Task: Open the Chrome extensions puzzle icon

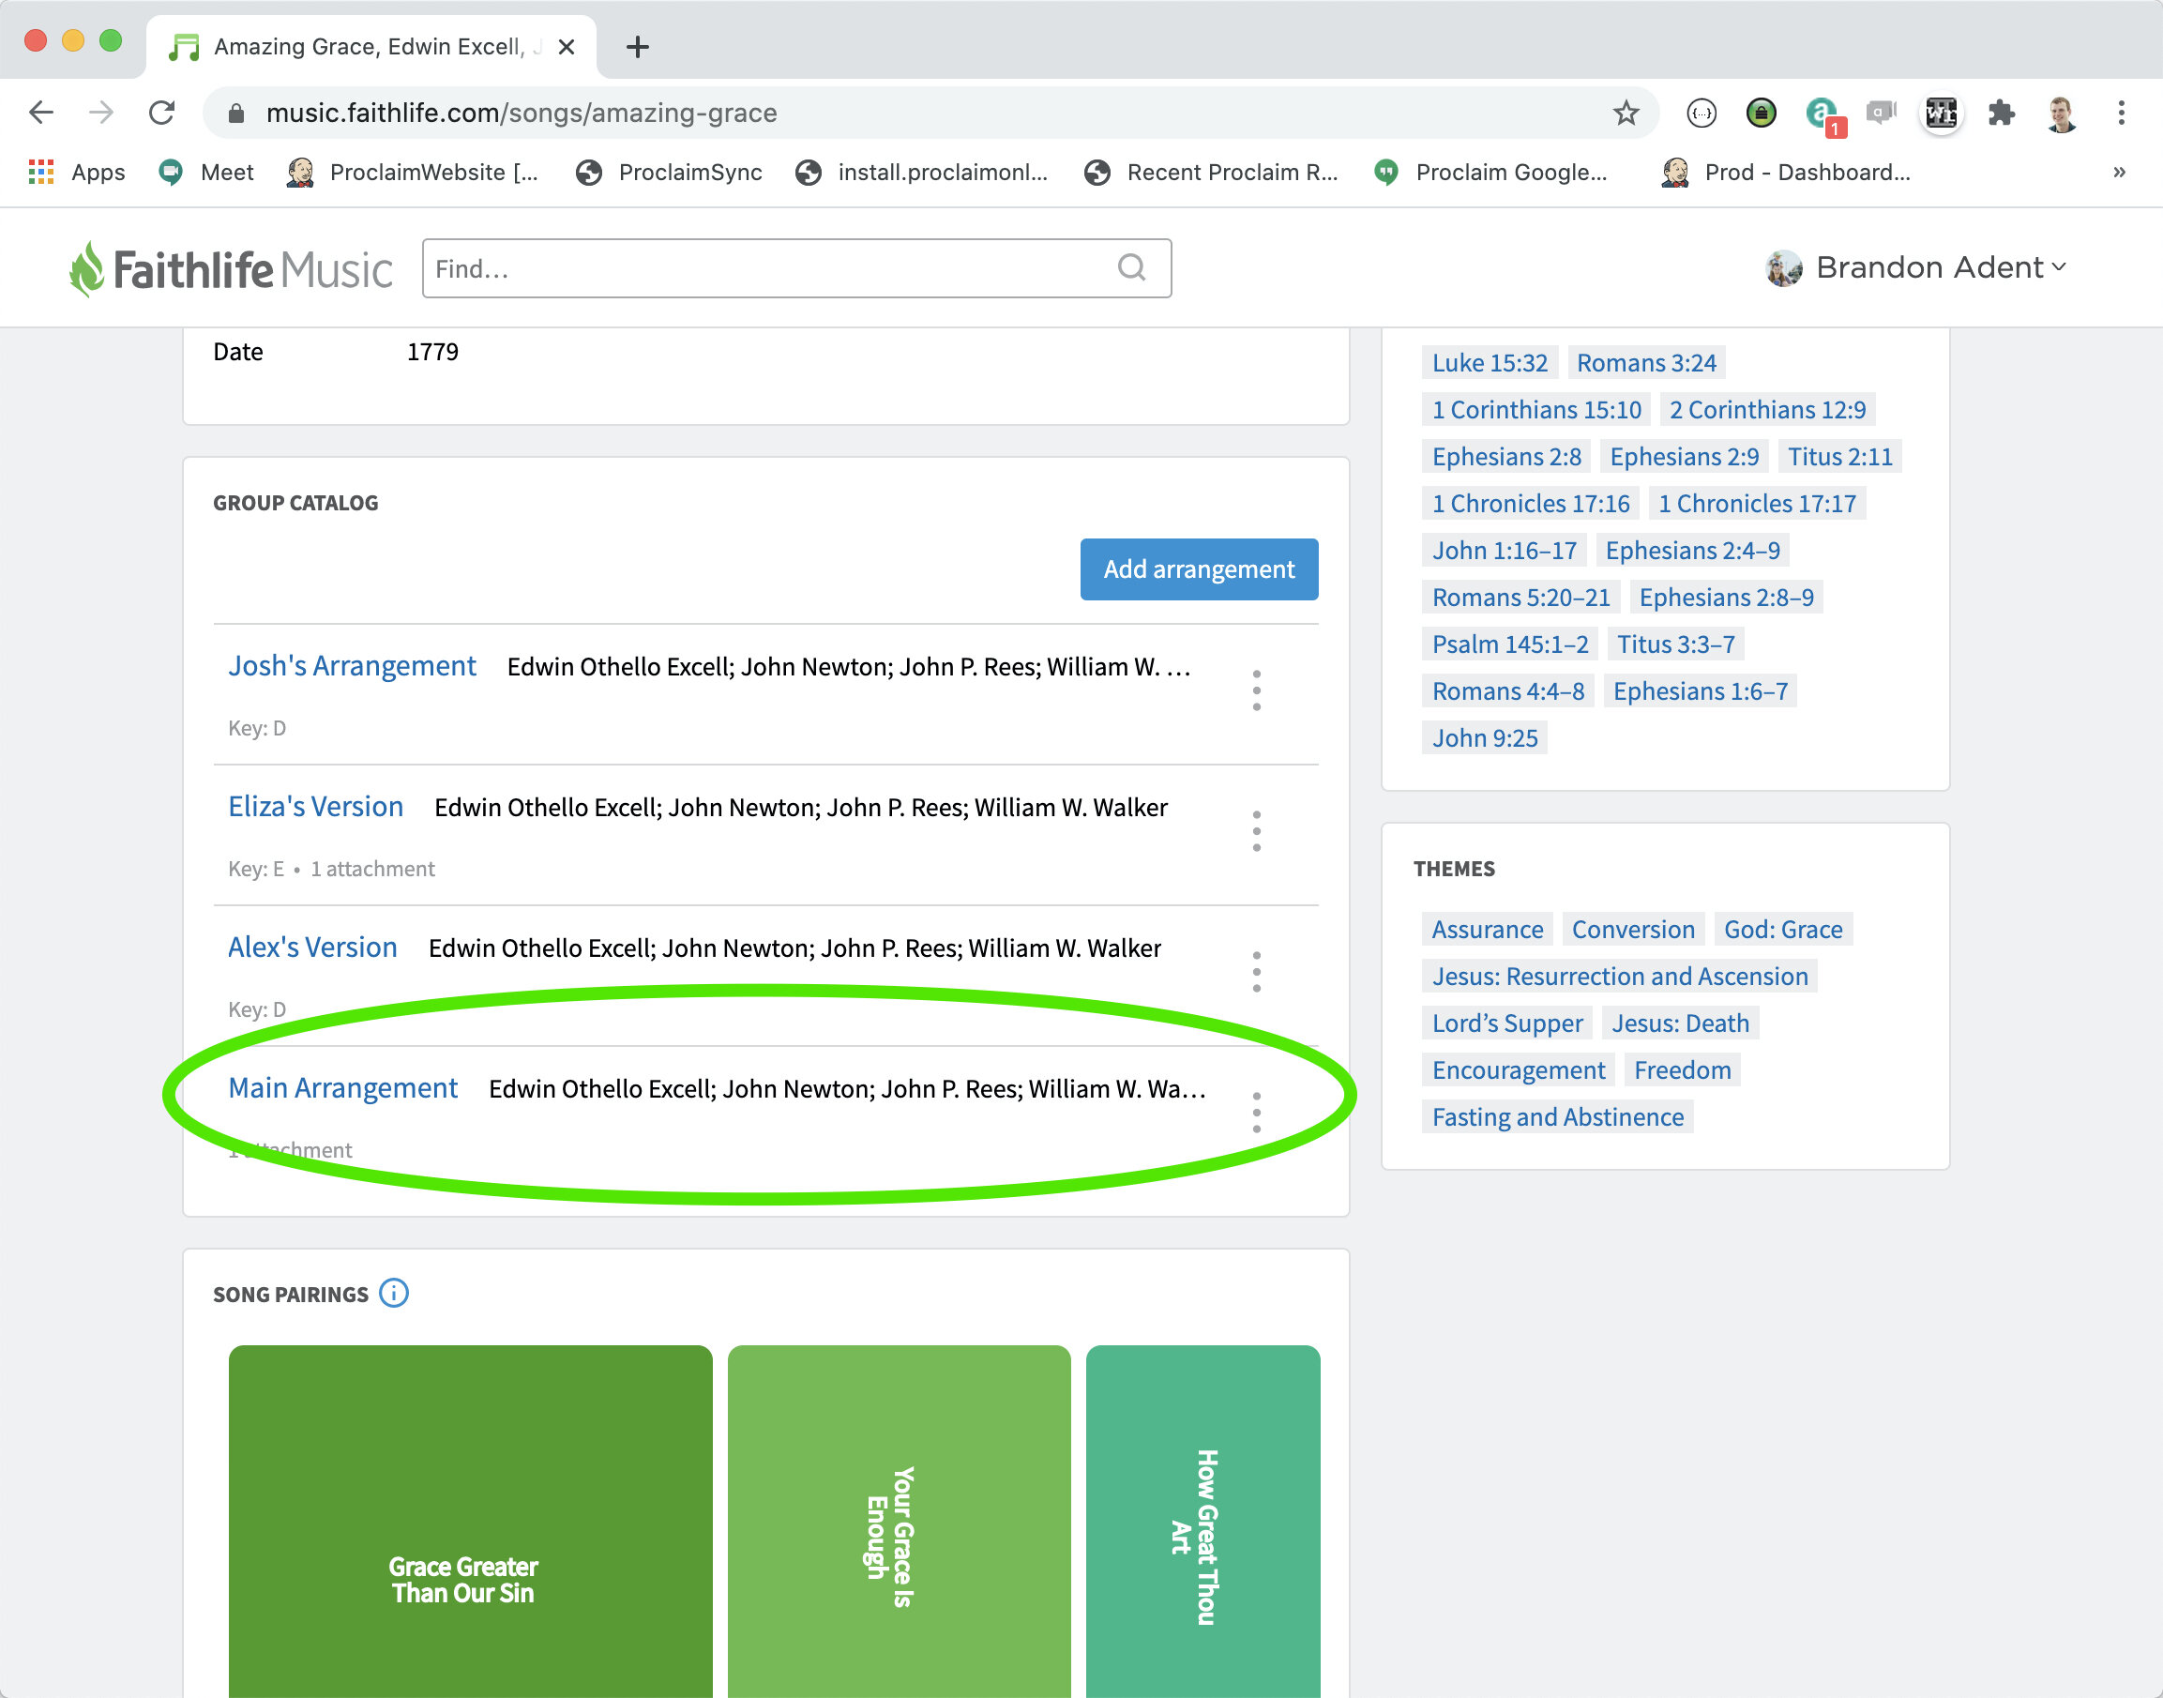Action: coord(2001,114)
